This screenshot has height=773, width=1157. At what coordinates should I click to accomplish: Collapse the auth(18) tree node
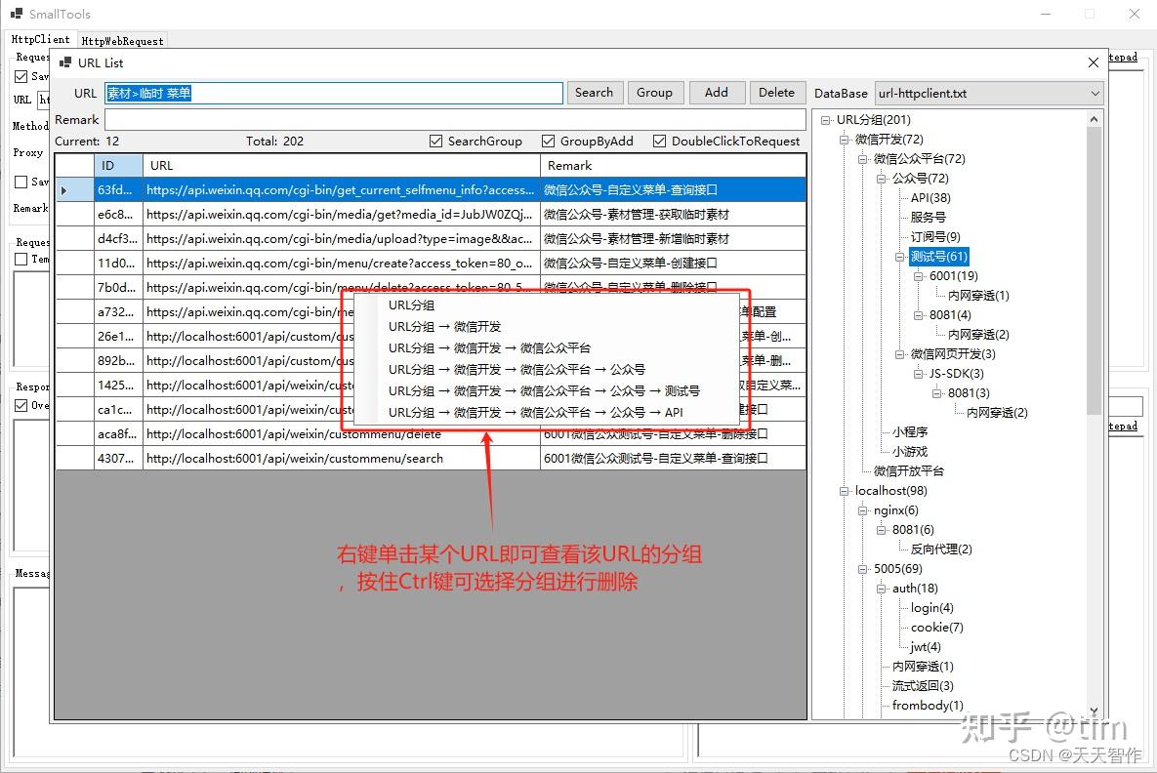pyautogui.click(x=881, y=589)
